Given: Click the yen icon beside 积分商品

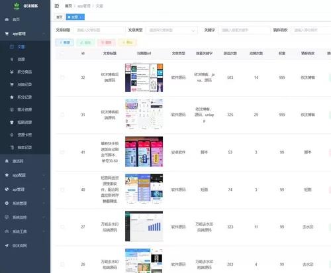Looking at the screenshot, I should click(x=12, y=72).
